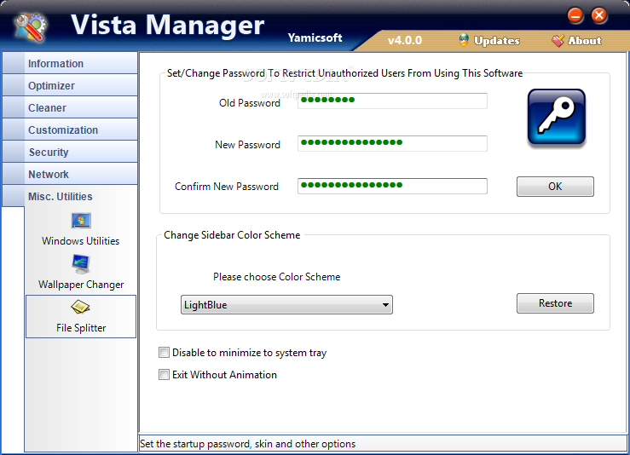The width and height of the screenshot is (630, 455).
Task: Enable Disable to minimize to system tray
Action: pyautogui.click(x=164, y=353)
